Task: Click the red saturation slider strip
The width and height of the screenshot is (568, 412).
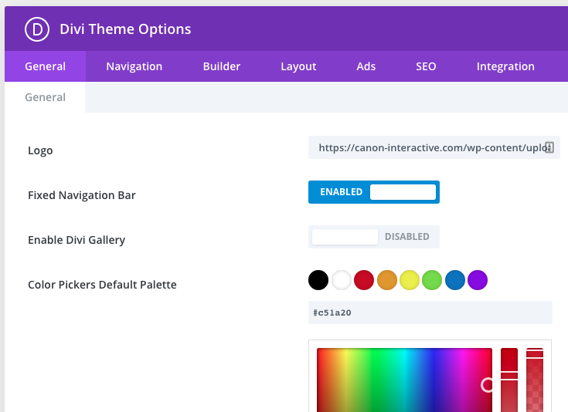Action: click(509, 380)
